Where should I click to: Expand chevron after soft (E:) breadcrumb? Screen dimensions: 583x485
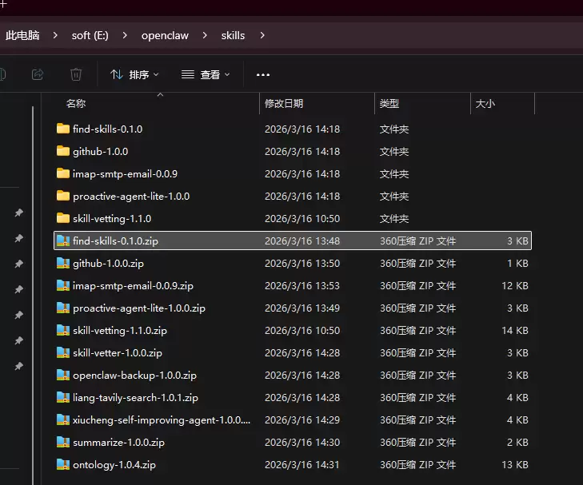[125, 35]
